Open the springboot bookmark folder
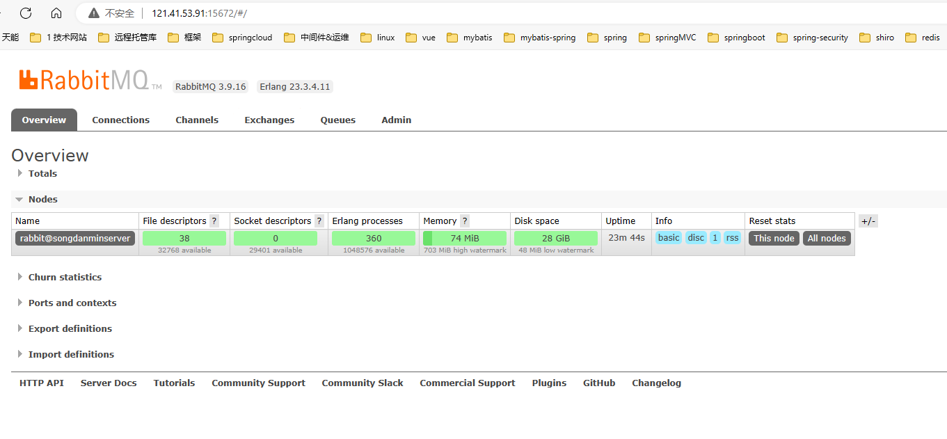The image size is (947, 439). point(736,38)
